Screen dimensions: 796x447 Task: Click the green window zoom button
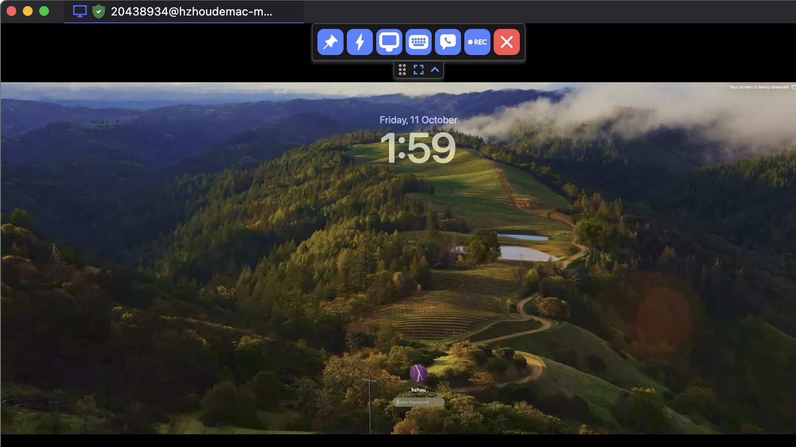tap(44, 11)
